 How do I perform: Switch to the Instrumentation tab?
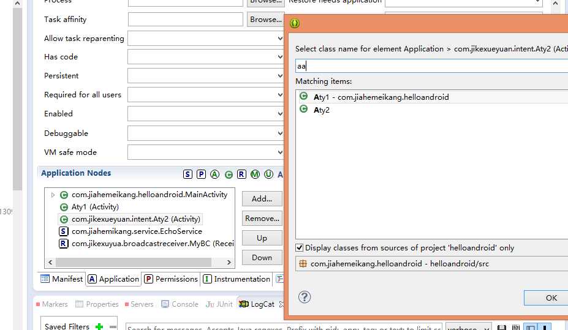point(237,279)
